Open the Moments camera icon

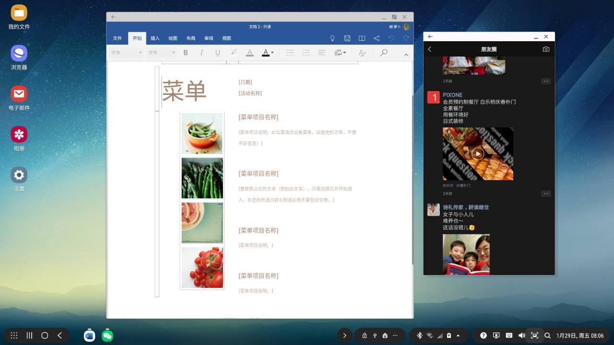(x=546, y=49)
